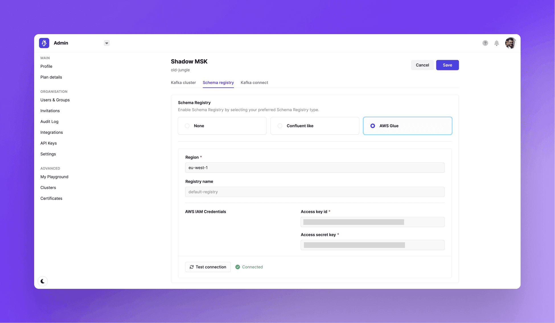Save the Shadow MSK configuration
555x323 pixels.
click(x=447, y=65)
